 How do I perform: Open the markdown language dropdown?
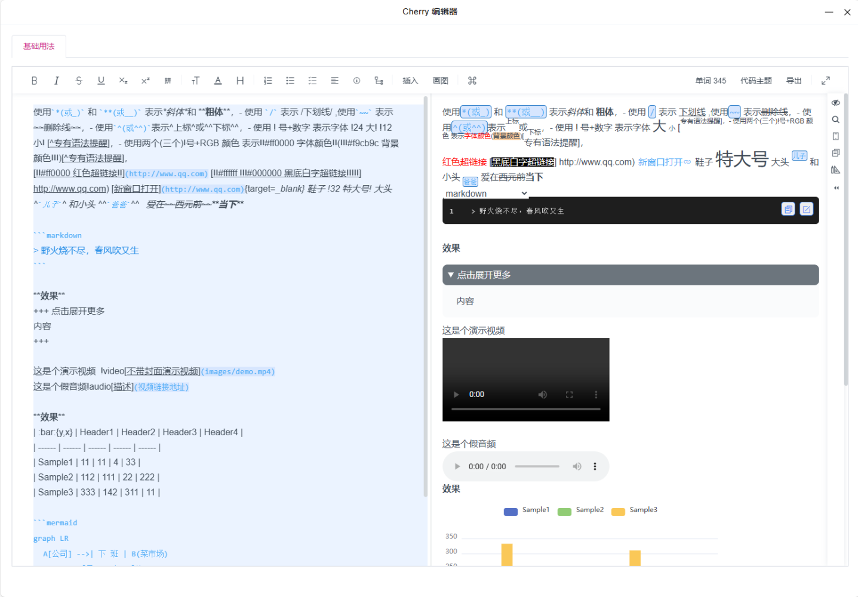point(485,193)
